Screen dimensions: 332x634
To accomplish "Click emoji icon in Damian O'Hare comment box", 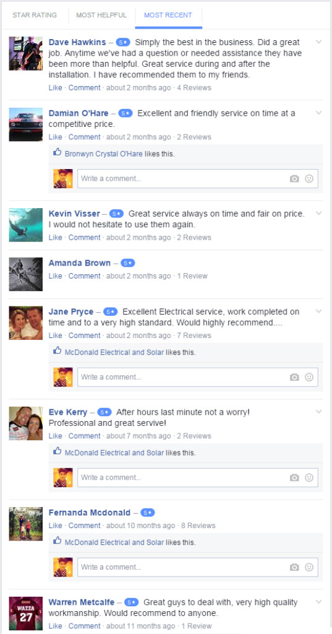I will point(309,179).
